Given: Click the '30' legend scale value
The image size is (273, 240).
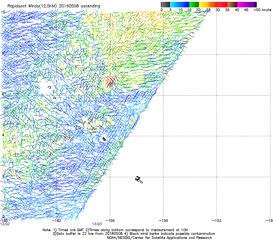Looking at the screenshot, I should [218, 10].
